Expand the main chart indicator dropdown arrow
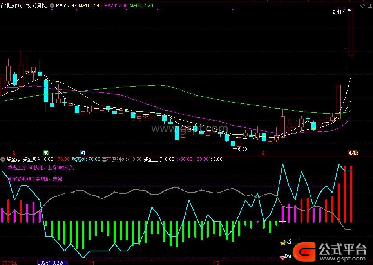Screen dimensions: 373x265 pyautogui.click(x=53, y=6)
